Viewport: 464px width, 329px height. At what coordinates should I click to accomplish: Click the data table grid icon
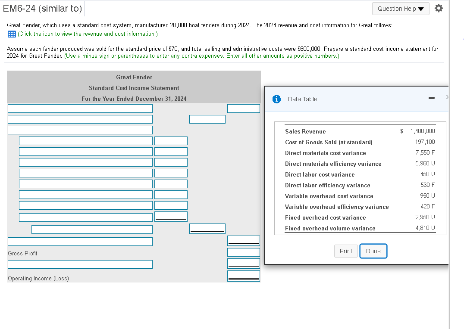12,34
